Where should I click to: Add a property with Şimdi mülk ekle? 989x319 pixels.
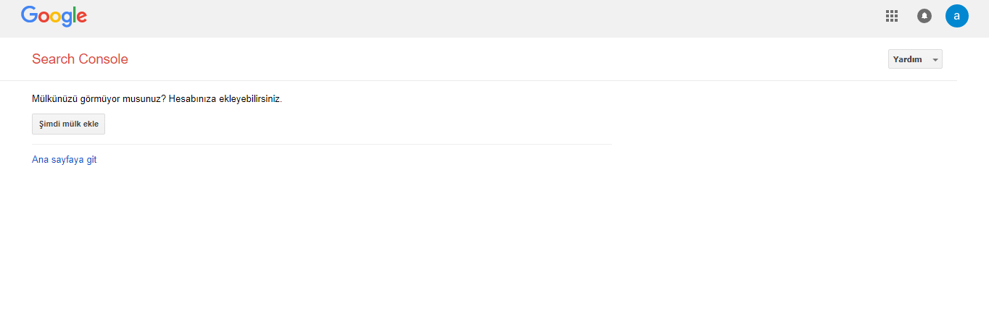pos(69,124)
